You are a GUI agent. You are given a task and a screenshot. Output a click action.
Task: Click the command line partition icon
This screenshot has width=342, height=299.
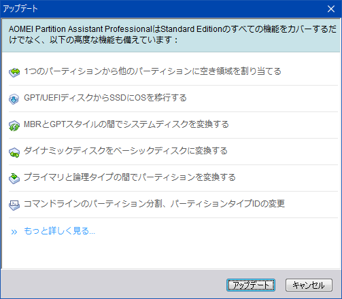[x=14, y=205]
